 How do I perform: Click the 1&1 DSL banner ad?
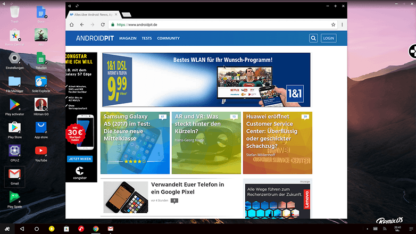pos(206,80)
